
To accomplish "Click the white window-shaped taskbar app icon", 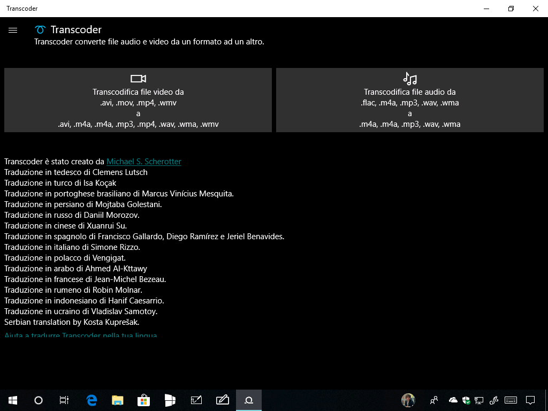I will (x=170, y=400).
